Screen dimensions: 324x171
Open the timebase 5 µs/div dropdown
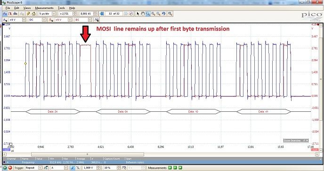[54, 14]
